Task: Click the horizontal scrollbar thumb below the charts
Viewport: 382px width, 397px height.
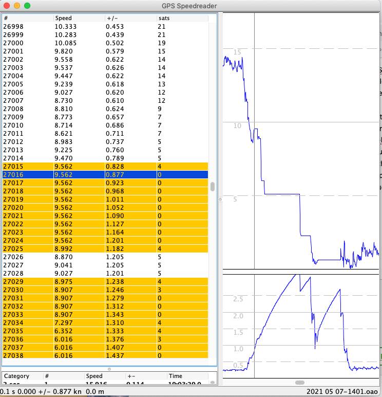Action: coord(300,383)
